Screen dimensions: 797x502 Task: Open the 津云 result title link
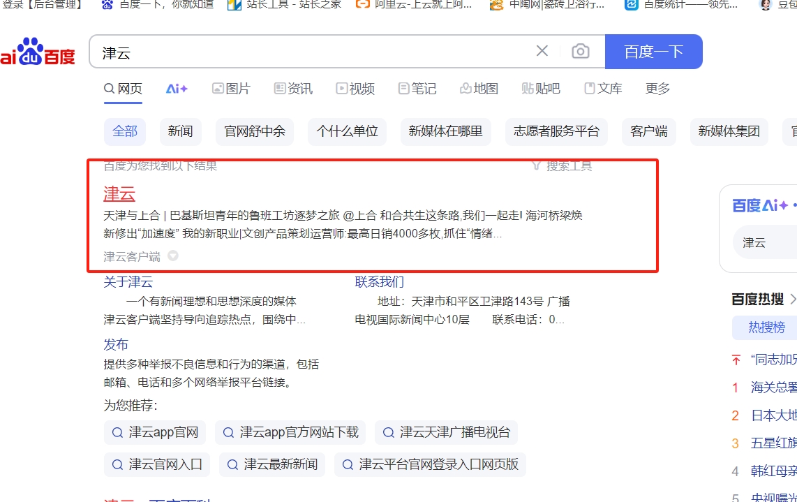tap(119, 194)
